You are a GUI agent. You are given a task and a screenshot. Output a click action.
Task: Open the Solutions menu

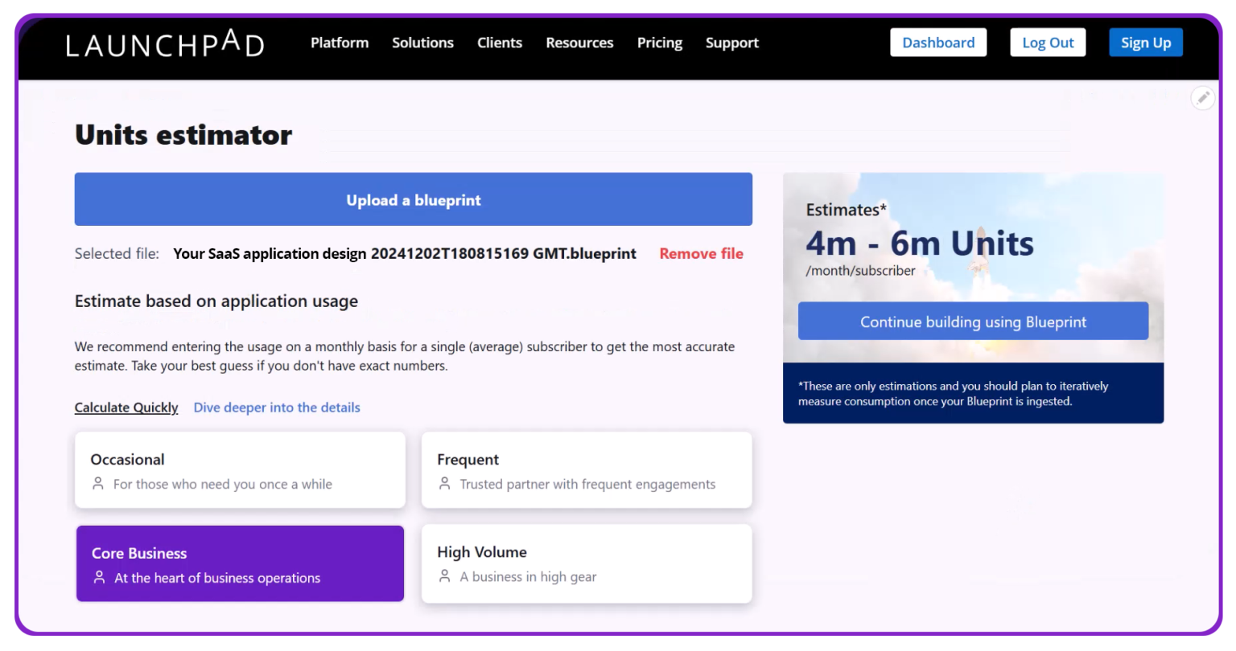point(422,43)
